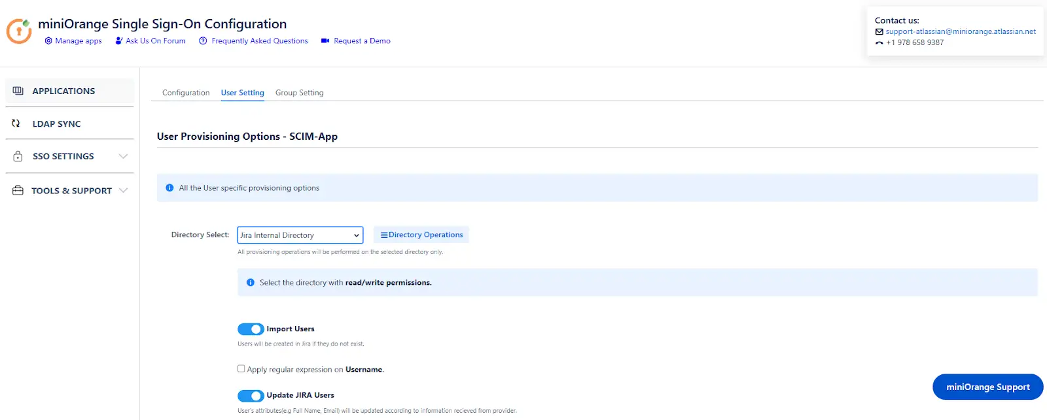
Task: Click the LDAP Sync refresh icon
Action: pyautogui.click(x=16, y=123)
